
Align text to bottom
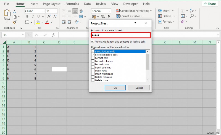pyautogui.click(x=75, y=11)
